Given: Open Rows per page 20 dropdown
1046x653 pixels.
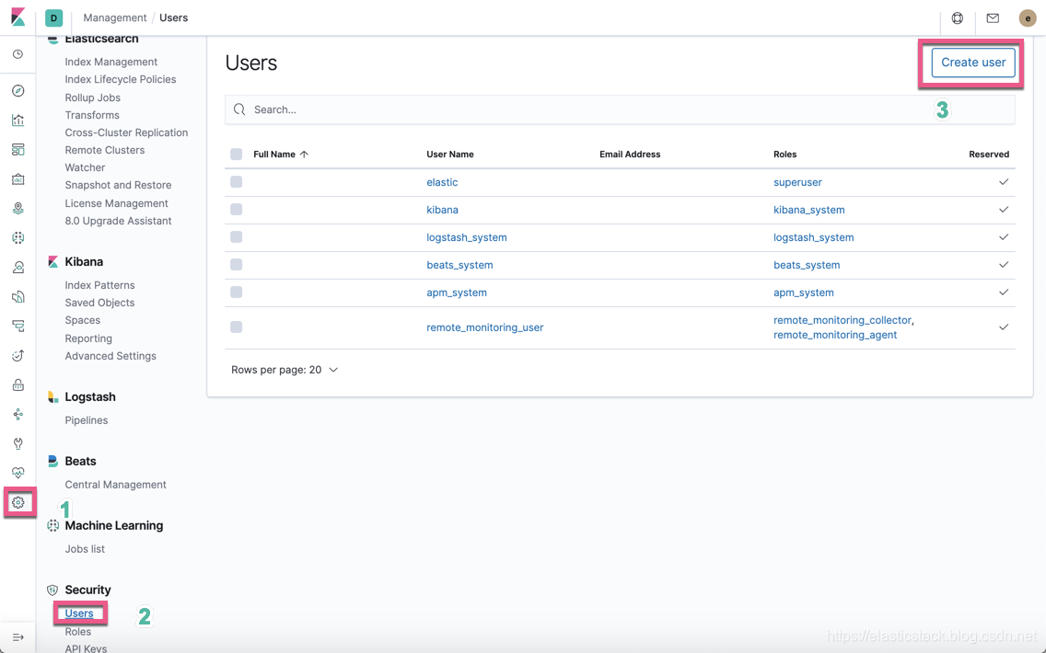Looking at the screenshot, I should point(285,370).
